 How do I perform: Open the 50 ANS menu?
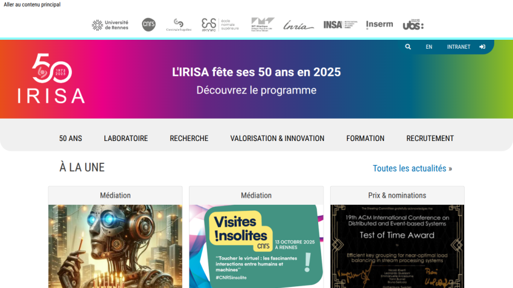71,139
